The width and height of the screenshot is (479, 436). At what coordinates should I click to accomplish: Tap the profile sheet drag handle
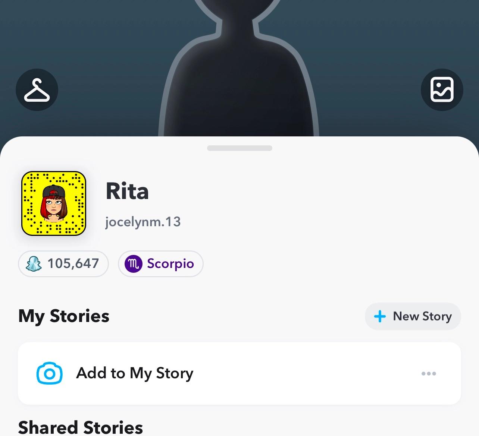point(239,148)
